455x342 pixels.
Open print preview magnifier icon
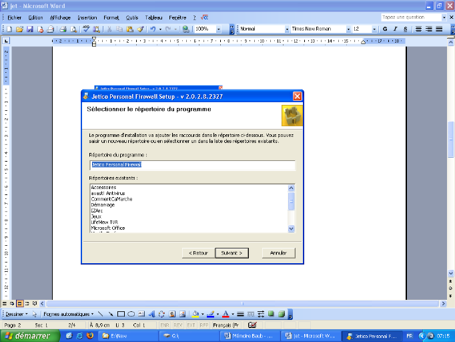pyautogui.click(x=73, y=29)
